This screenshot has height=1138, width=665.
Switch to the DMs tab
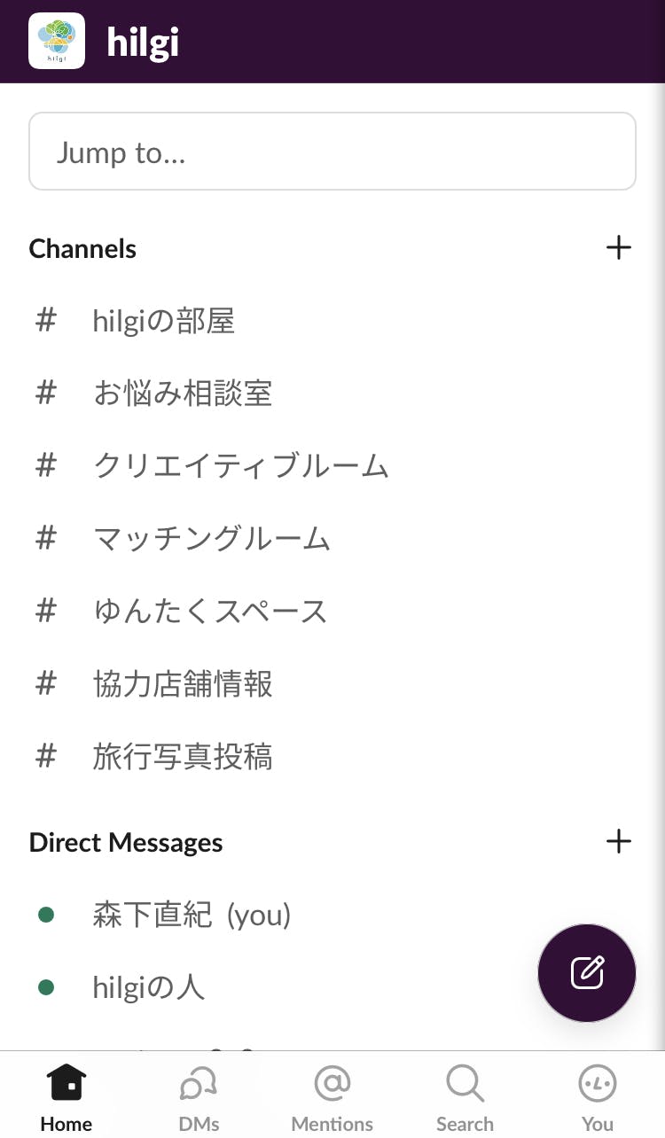pyautogui.click(x=199, y=1099)
